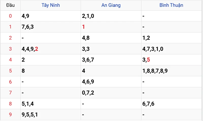This screenshot has width=203, height=121.
Task: Click Bình Thuận cell showing 3,5
Action: tap(146, 60)
